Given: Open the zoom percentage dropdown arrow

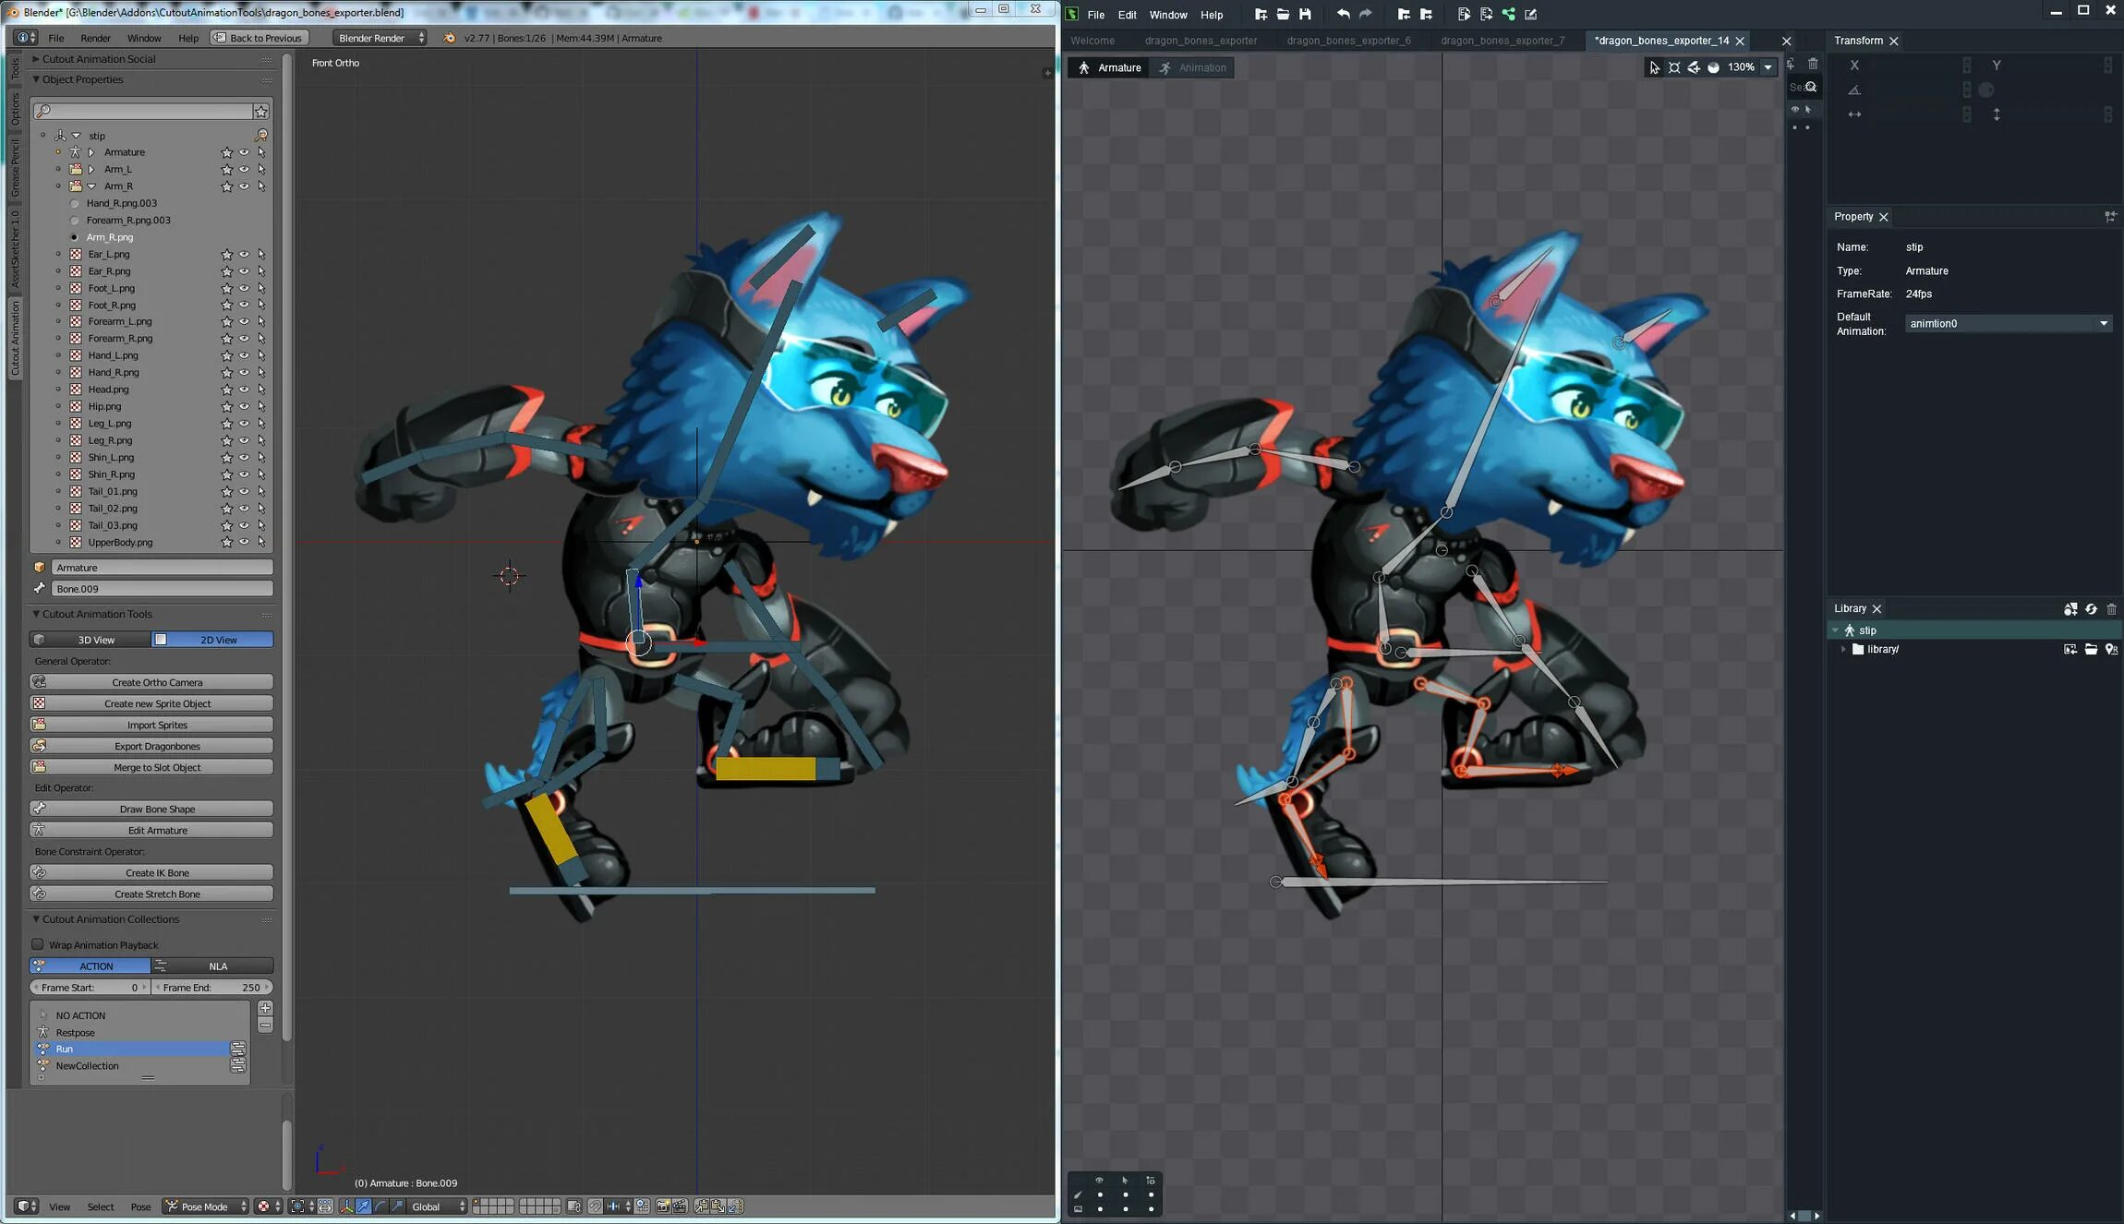Looking at the screenshot, I should (x=1768, y=67).
